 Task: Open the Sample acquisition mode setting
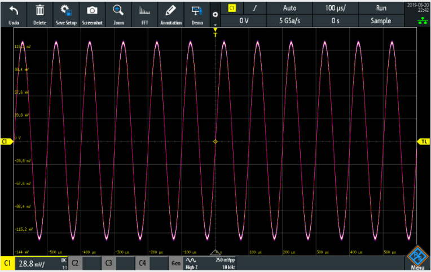[381, 21]
